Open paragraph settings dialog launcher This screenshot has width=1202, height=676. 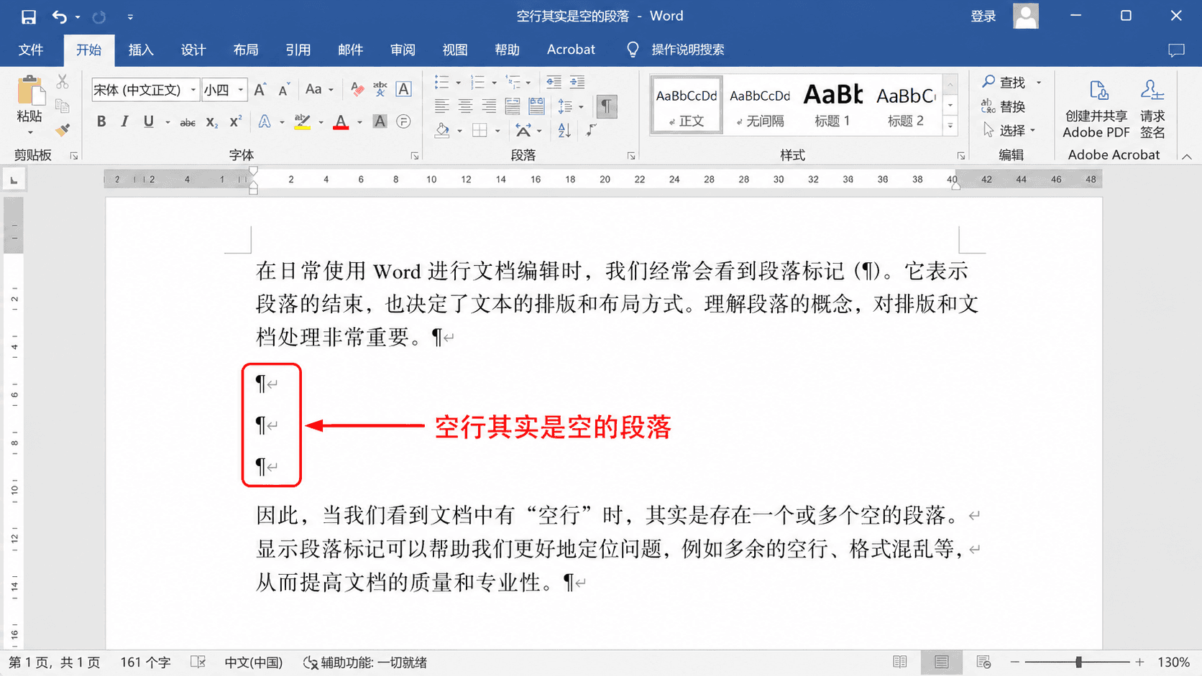pos(630,156)
